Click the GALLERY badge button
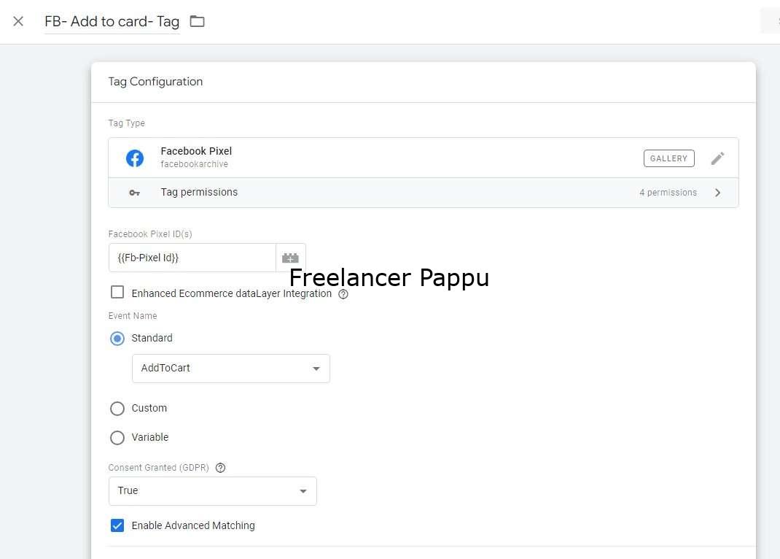The image size is (780, 559). click(668, 158)
